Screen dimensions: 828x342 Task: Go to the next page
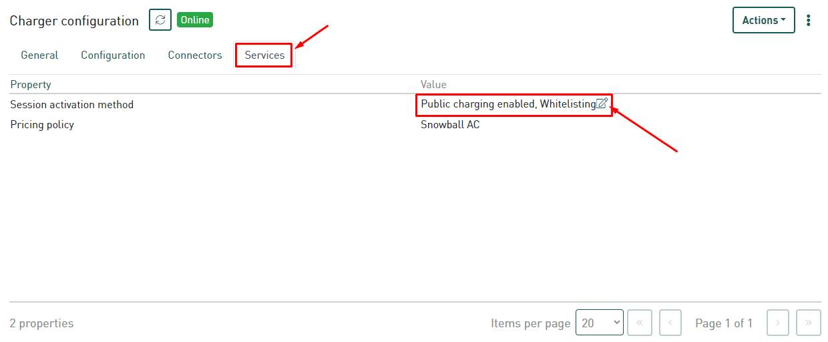[x=778, y=323]
